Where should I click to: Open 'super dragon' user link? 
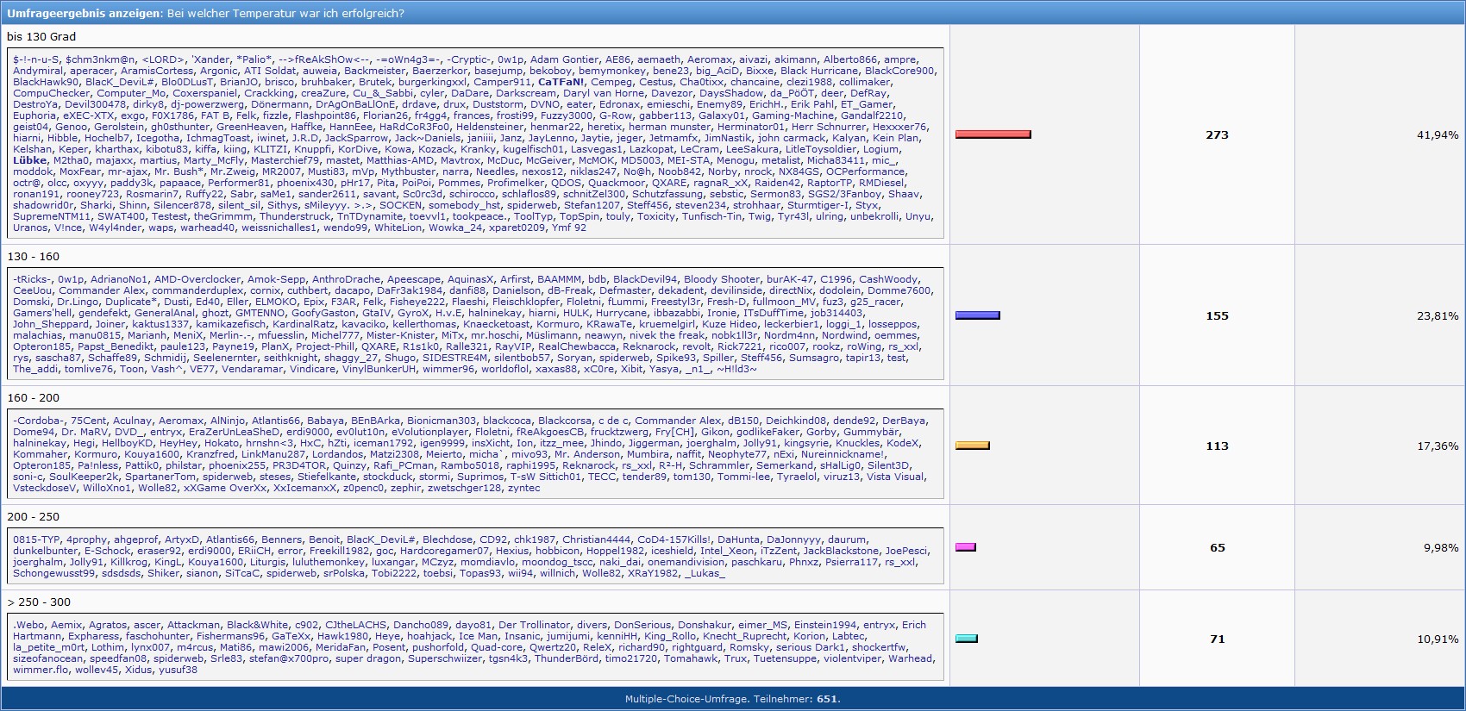368,659
